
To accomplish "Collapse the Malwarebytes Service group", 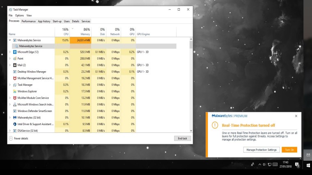I will [x=10, y=40].
